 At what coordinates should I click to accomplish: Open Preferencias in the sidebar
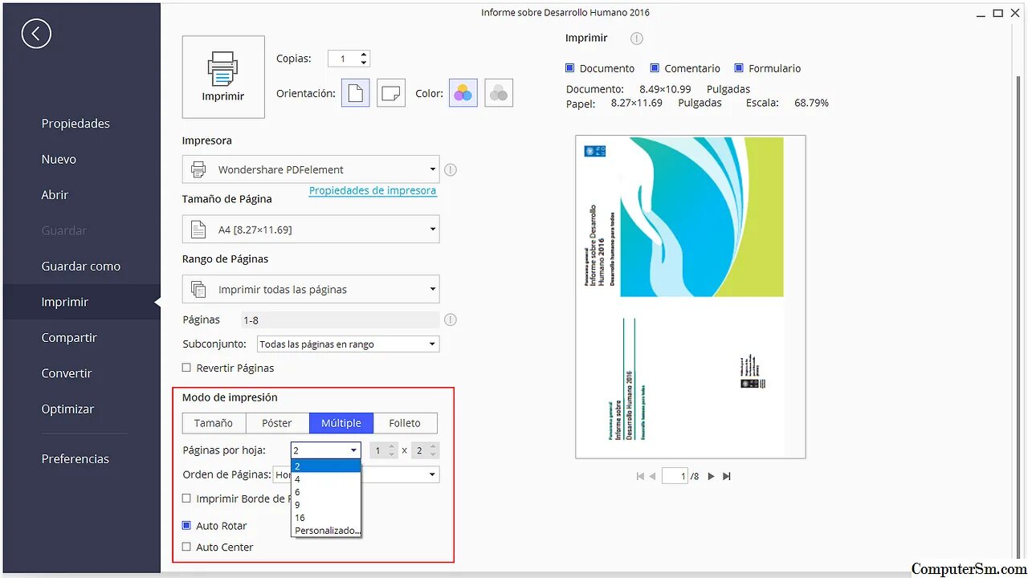pos(75,459)
